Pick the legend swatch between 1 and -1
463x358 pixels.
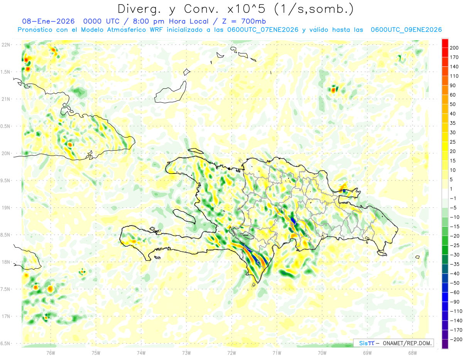445,193
